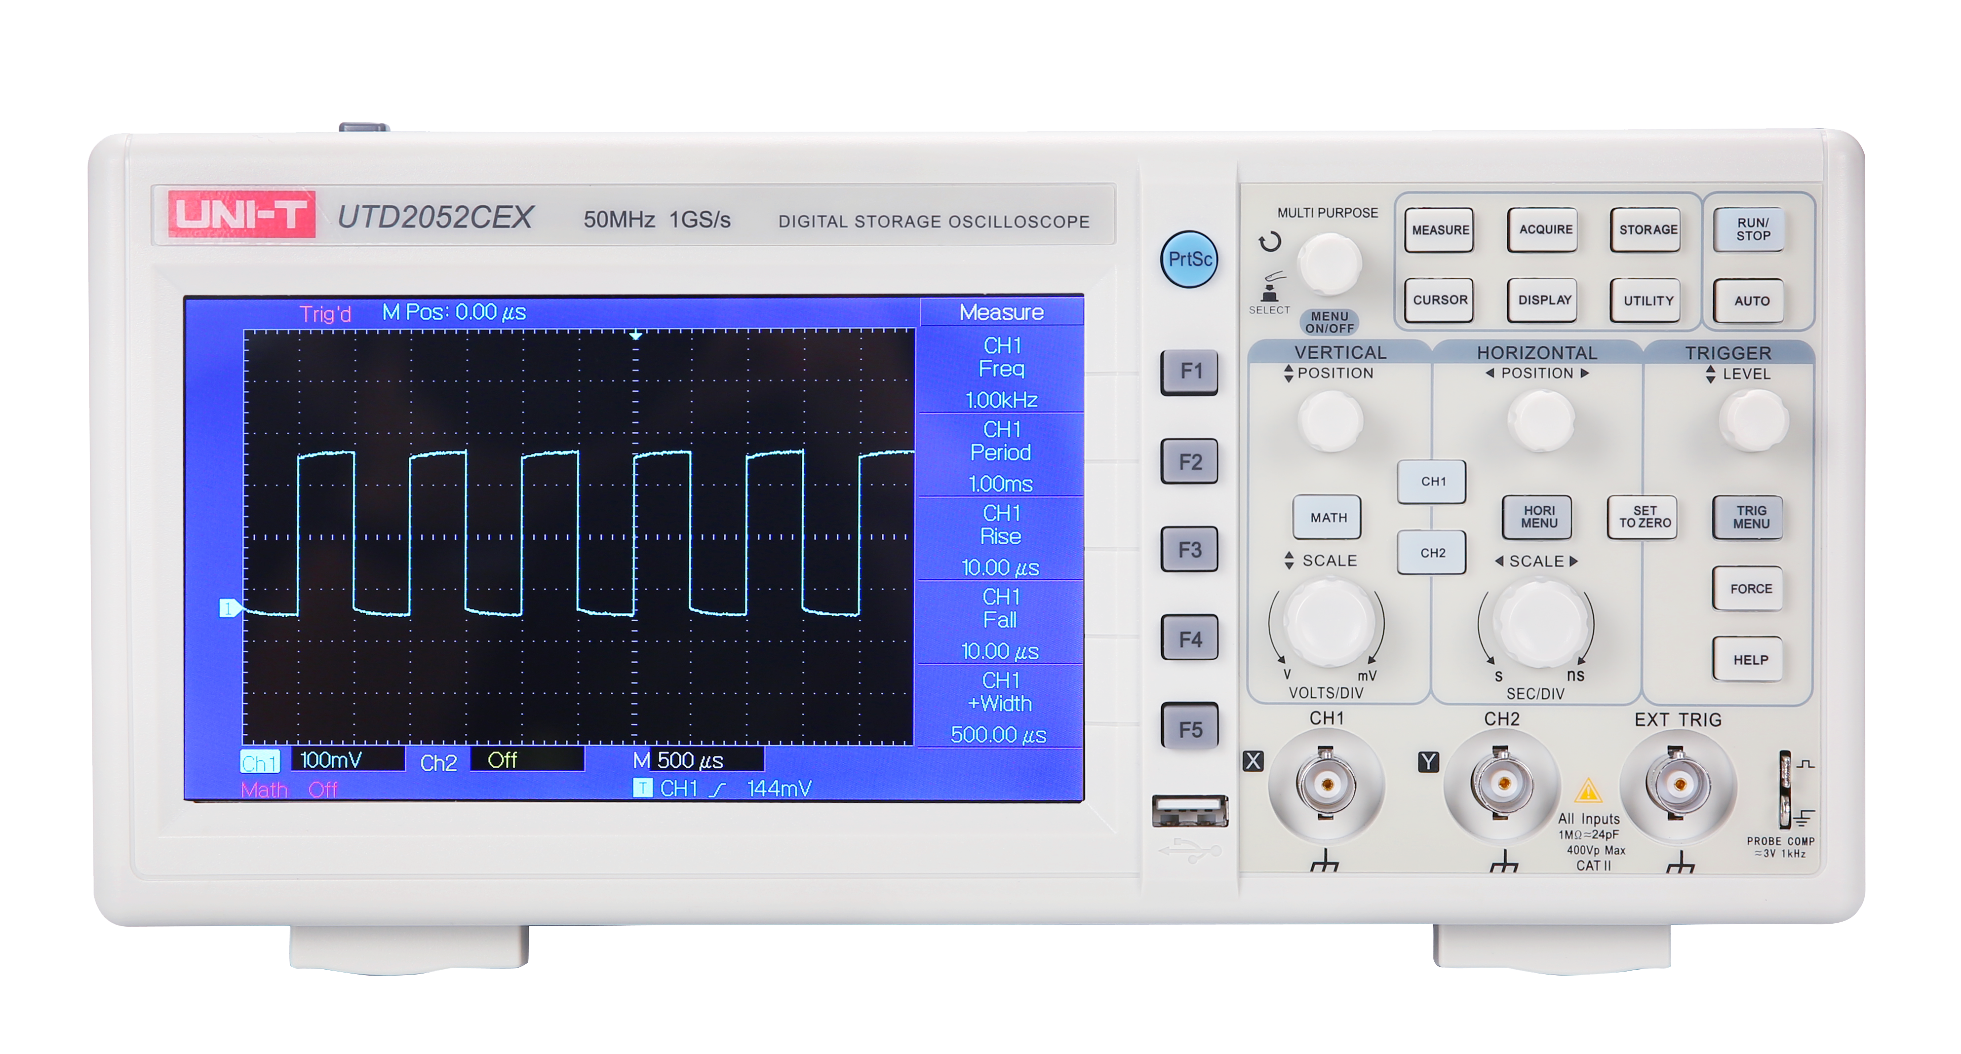Open the MEASURE menu button

point(1440,230)
